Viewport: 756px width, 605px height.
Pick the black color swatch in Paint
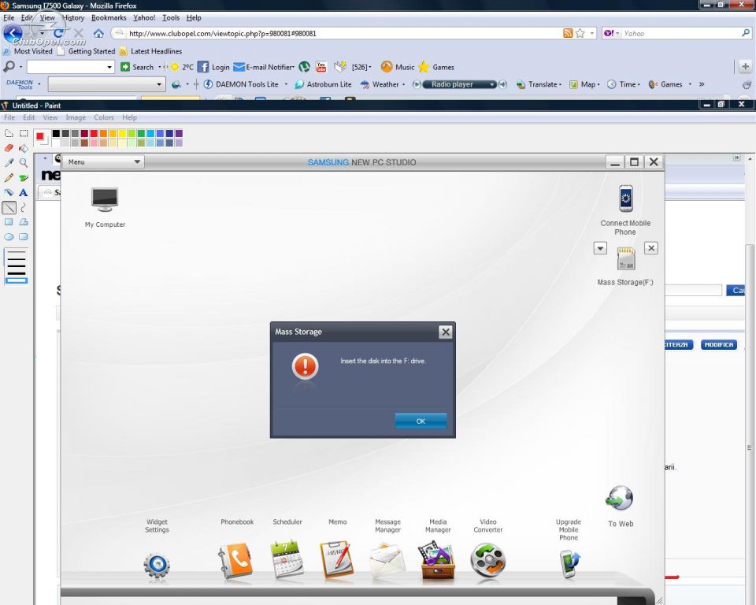(x=56, y=134)
